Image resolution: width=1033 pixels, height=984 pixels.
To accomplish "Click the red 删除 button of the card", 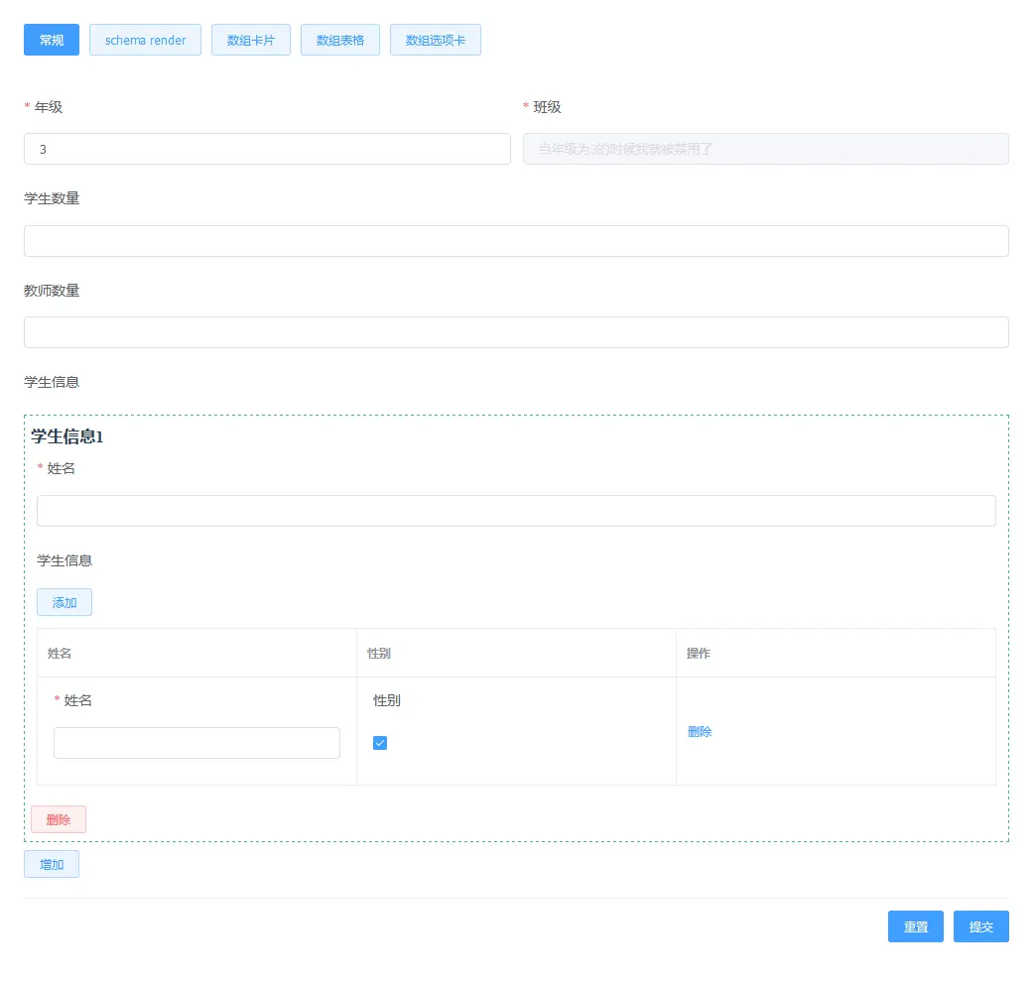I will pos(58,819).
